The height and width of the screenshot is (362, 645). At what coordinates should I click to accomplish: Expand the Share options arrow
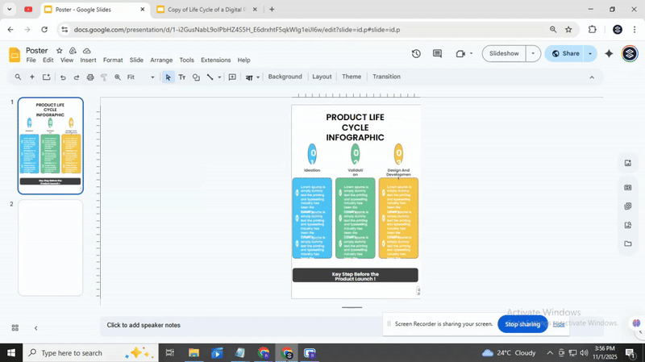pyautogui.click(x=590, y=54)
